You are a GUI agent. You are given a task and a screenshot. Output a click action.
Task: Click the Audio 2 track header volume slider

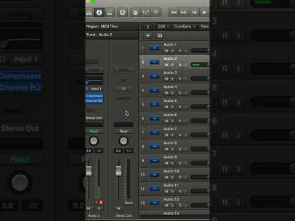point(200,65)
